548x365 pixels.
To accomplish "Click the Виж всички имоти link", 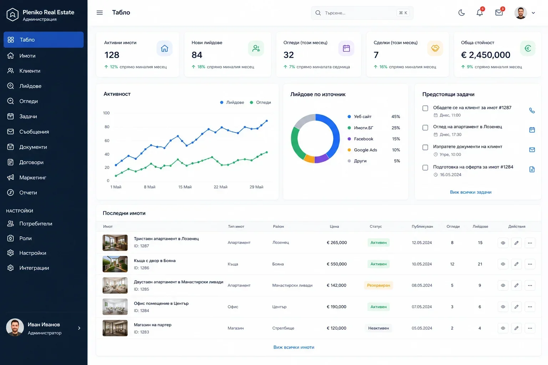I will coord(294,347).
